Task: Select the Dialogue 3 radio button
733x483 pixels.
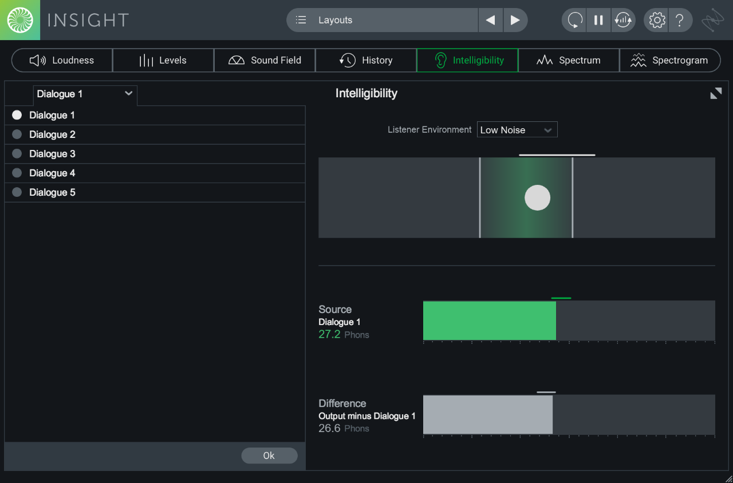Action: point(17,154)
